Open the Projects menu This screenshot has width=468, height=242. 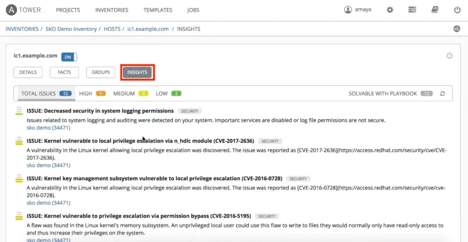click(68, 10)
